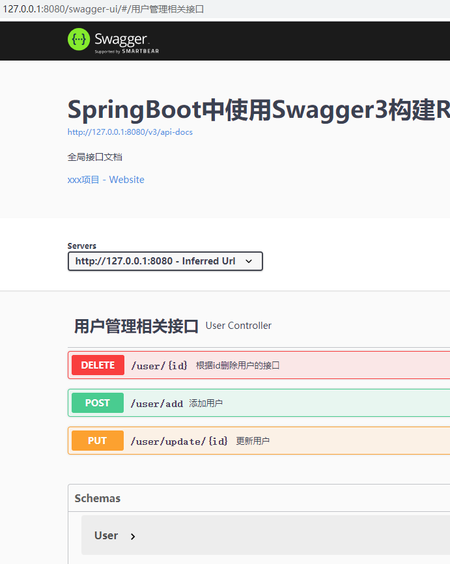
Task: Expand the PUT /user/update/{id} operation
Action: (259, 441)
